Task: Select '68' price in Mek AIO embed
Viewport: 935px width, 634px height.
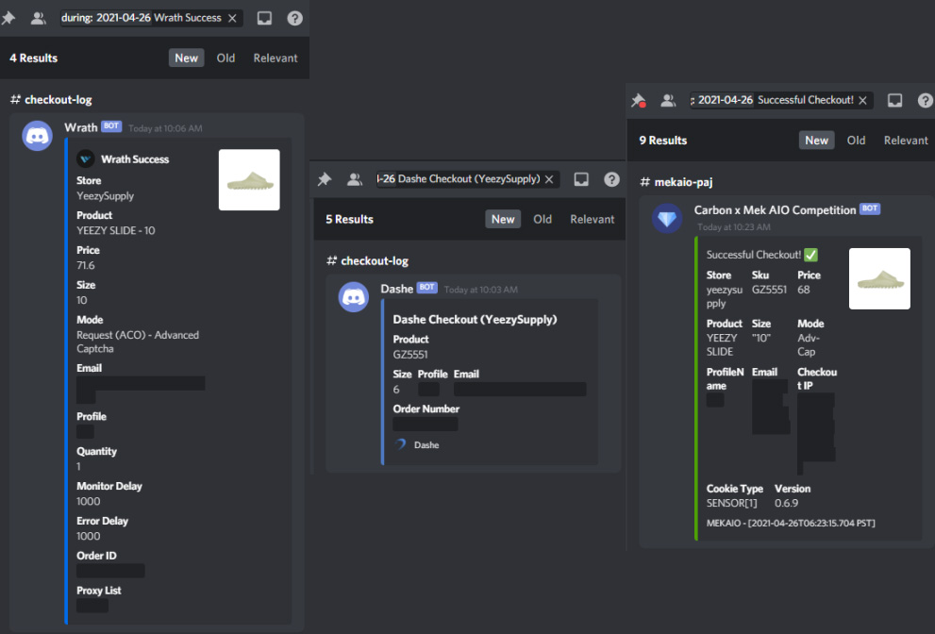Action: coord(803,290)
